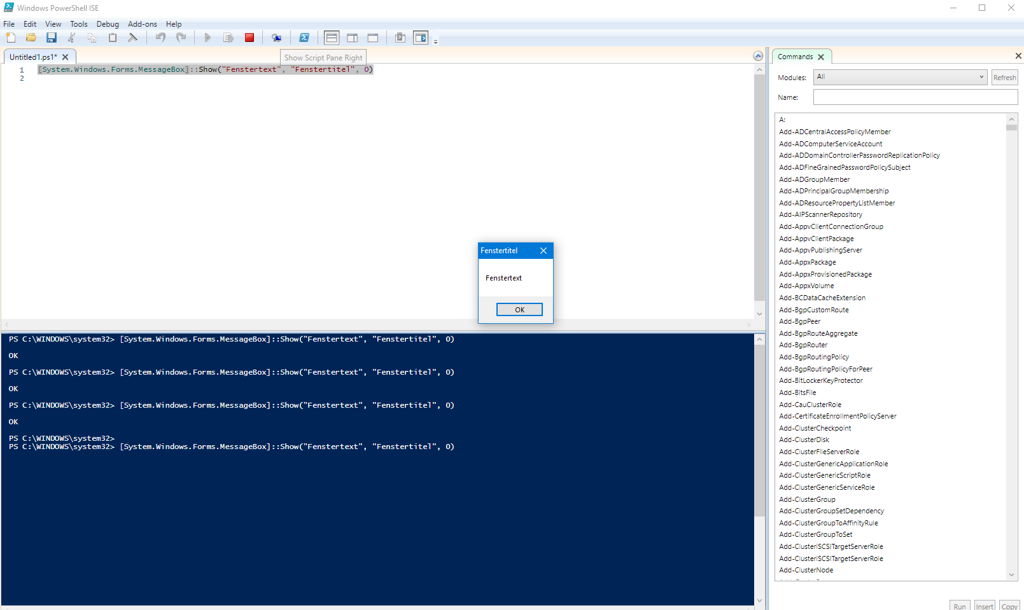
Task: Copy the selected script text
Action: click(x=92, y=38)
